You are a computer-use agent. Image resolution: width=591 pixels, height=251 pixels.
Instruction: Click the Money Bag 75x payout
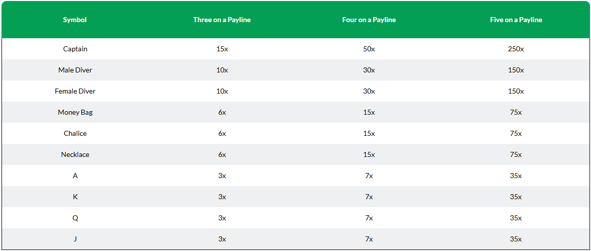click(516, 112)
